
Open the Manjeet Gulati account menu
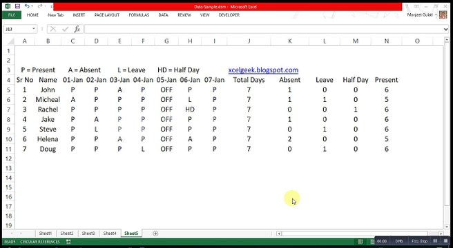pyautogui.click(x=421, y=14)
